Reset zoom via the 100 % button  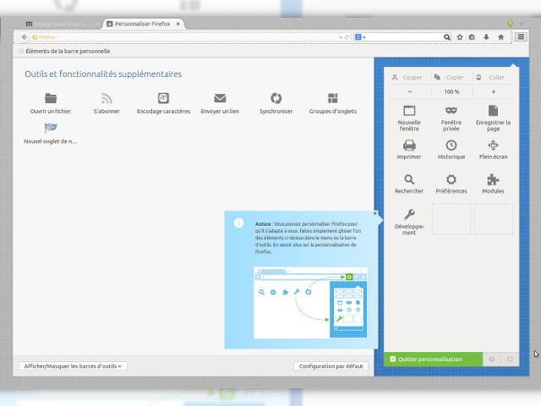[x=451, y=91]
